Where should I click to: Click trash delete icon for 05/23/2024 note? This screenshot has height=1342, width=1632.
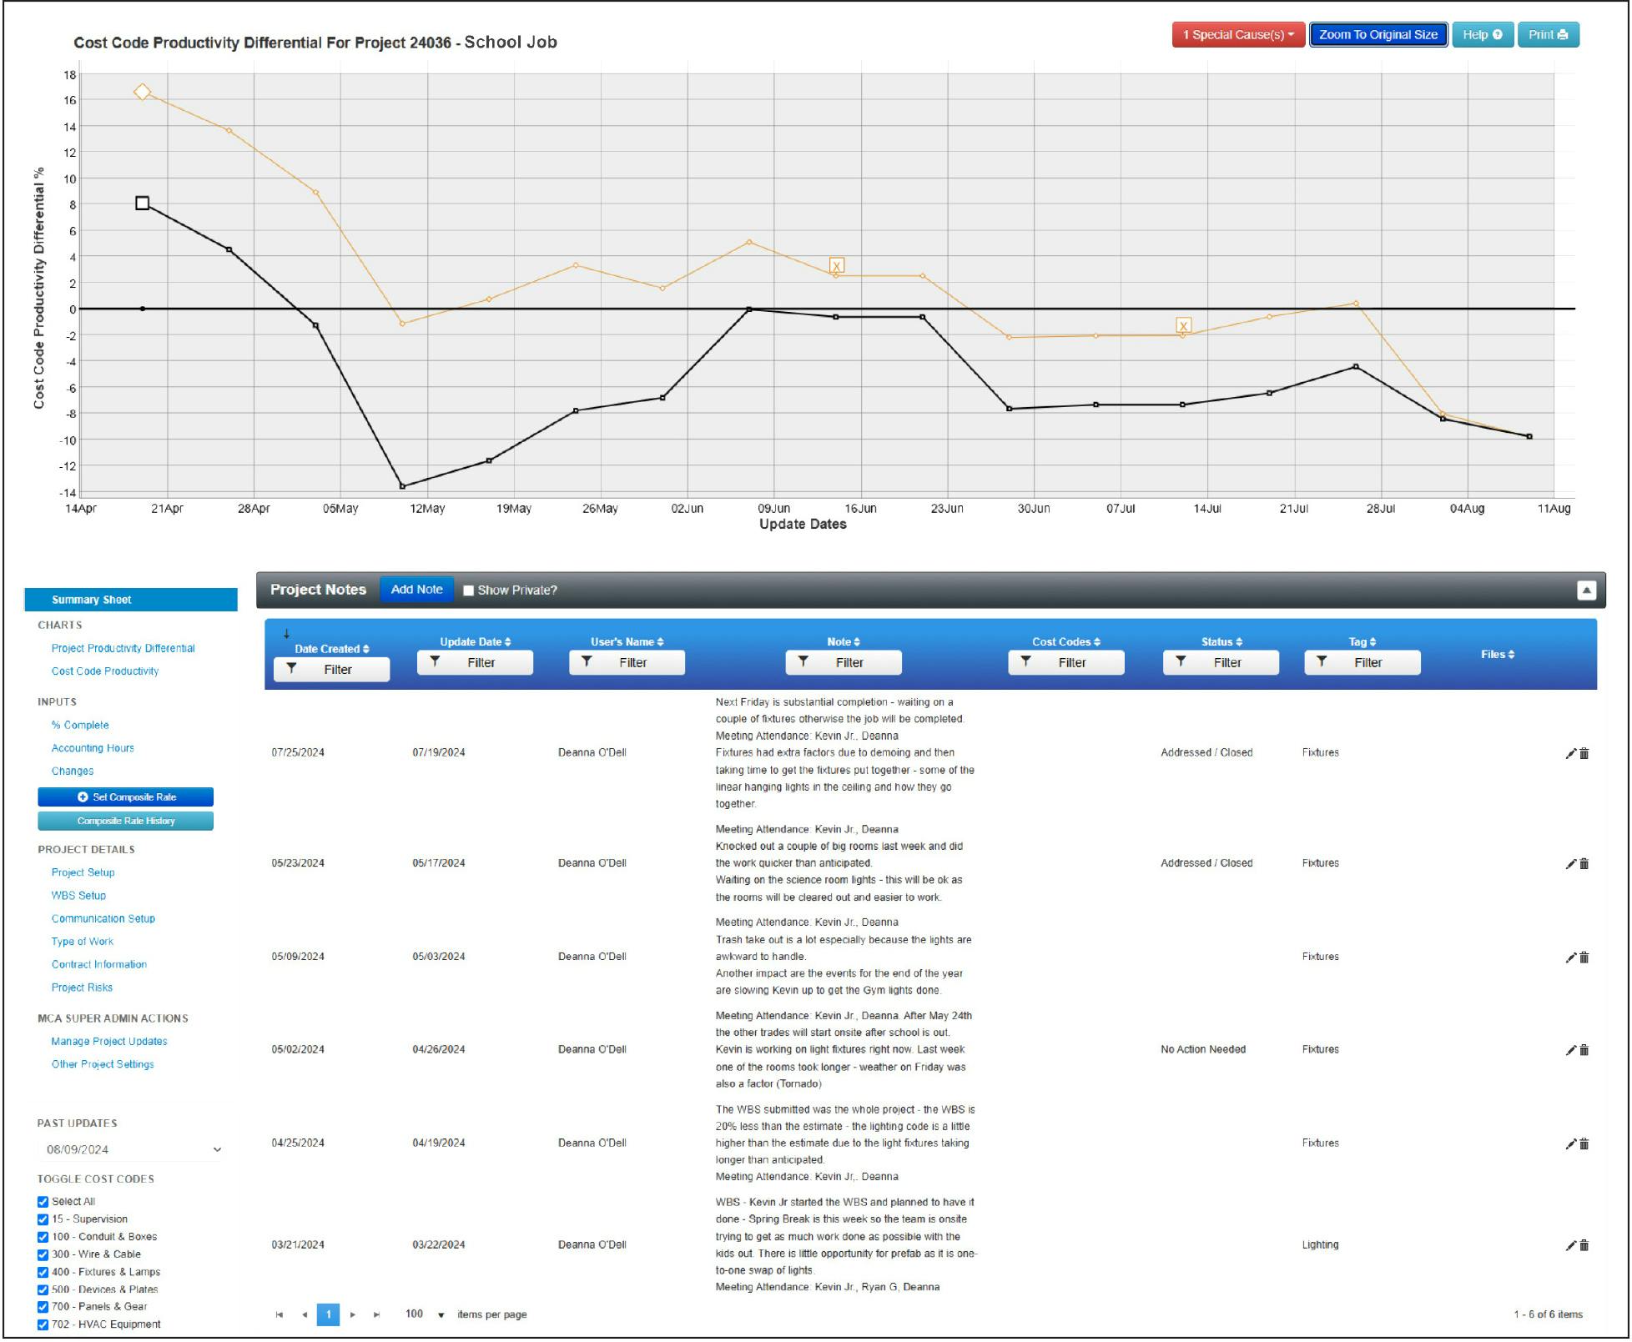pyautogui.click(x=1586, y=866)
